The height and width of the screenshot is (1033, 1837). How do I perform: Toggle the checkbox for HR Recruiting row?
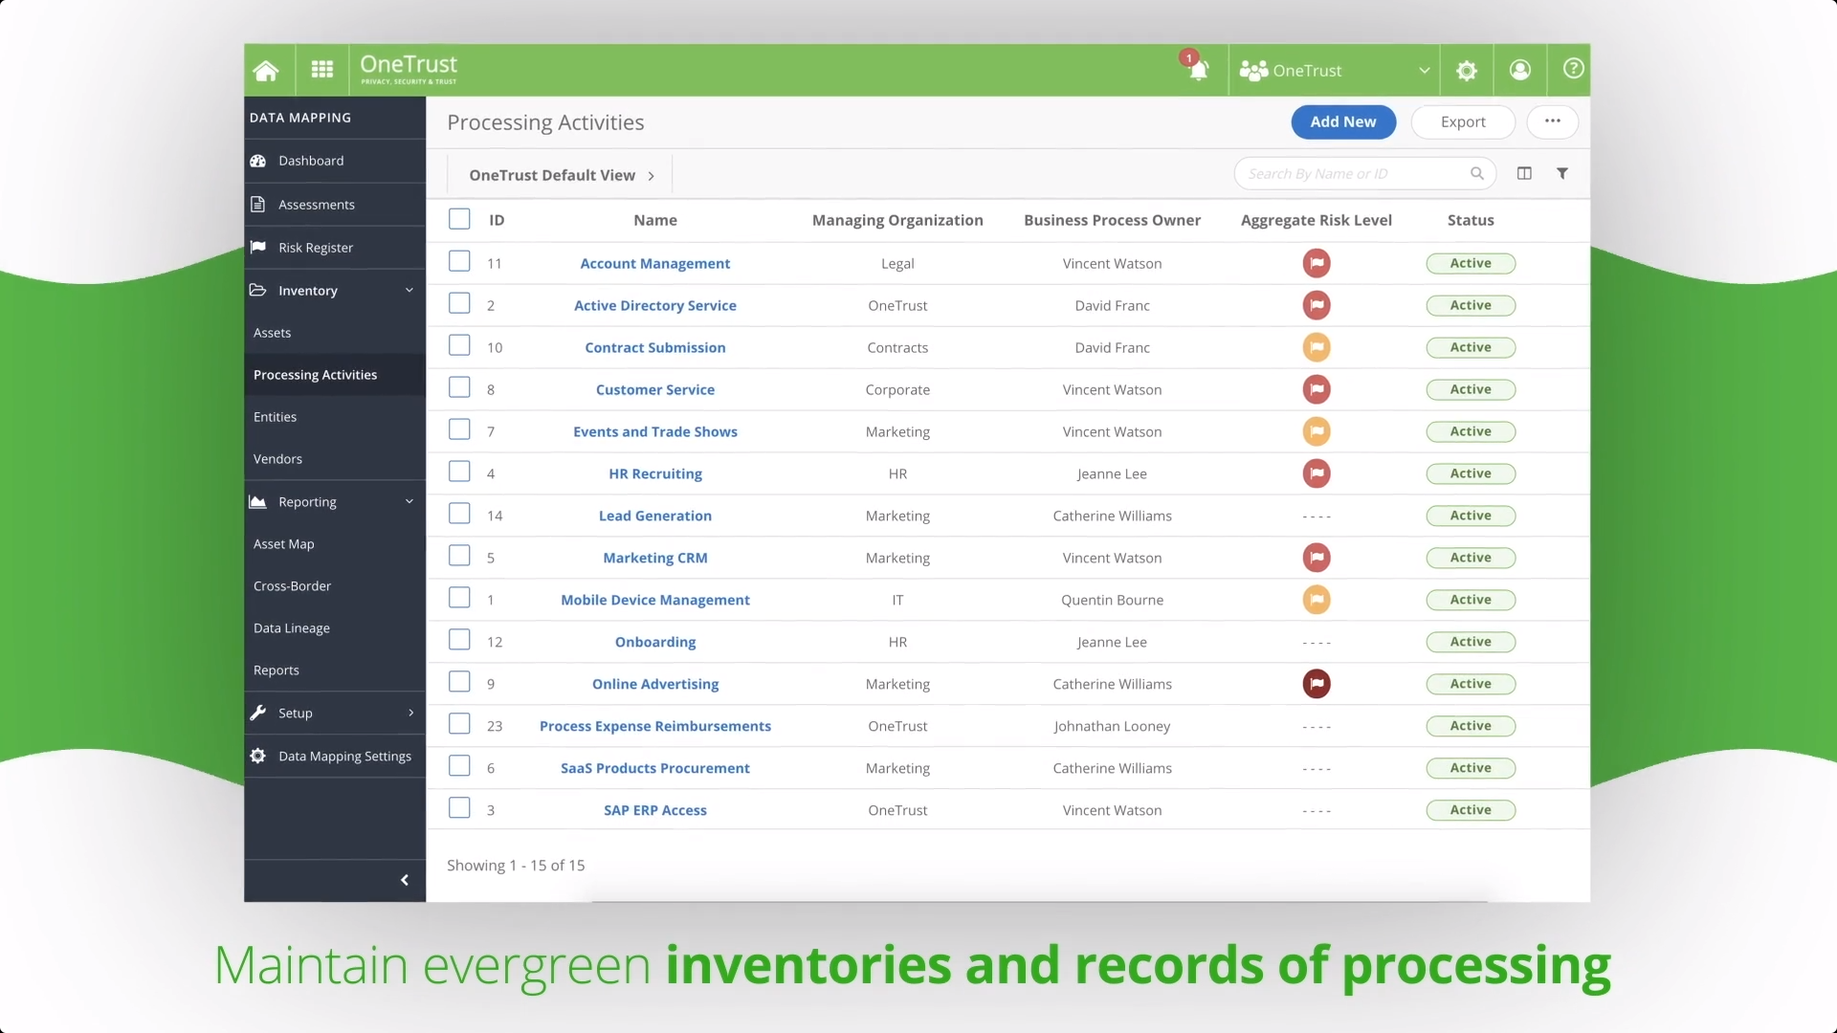458,473
